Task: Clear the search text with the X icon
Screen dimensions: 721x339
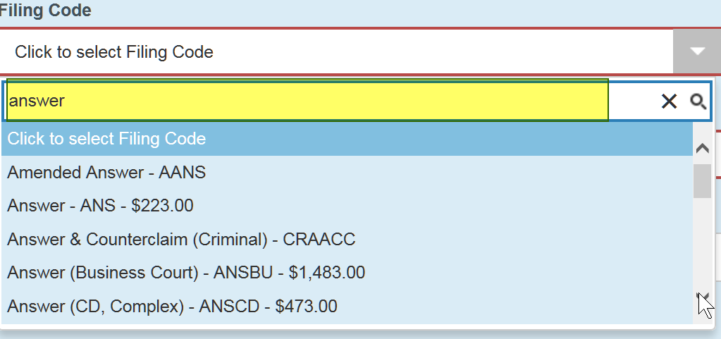Action: point(669,101)
